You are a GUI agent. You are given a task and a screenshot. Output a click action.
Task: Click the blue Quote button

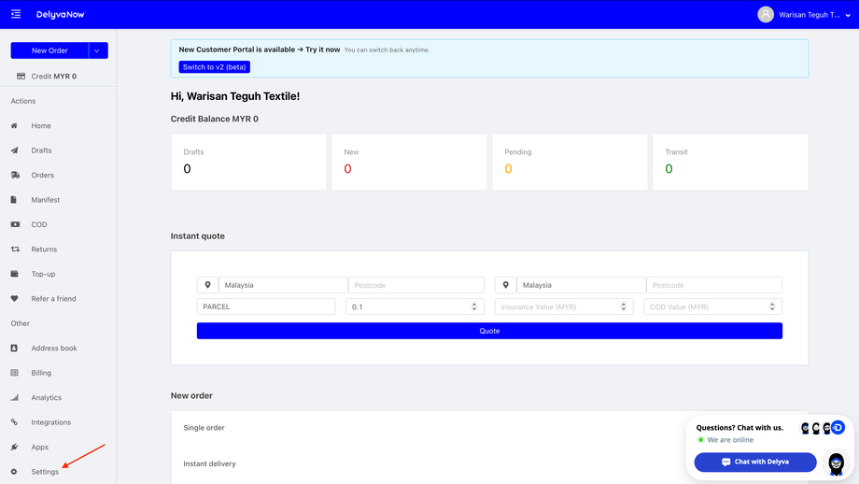(x=490, y=331)
